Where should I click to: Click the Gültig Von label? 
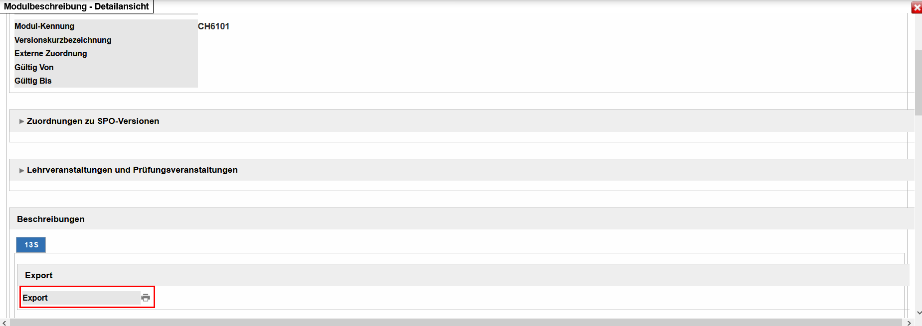(34, 67)
